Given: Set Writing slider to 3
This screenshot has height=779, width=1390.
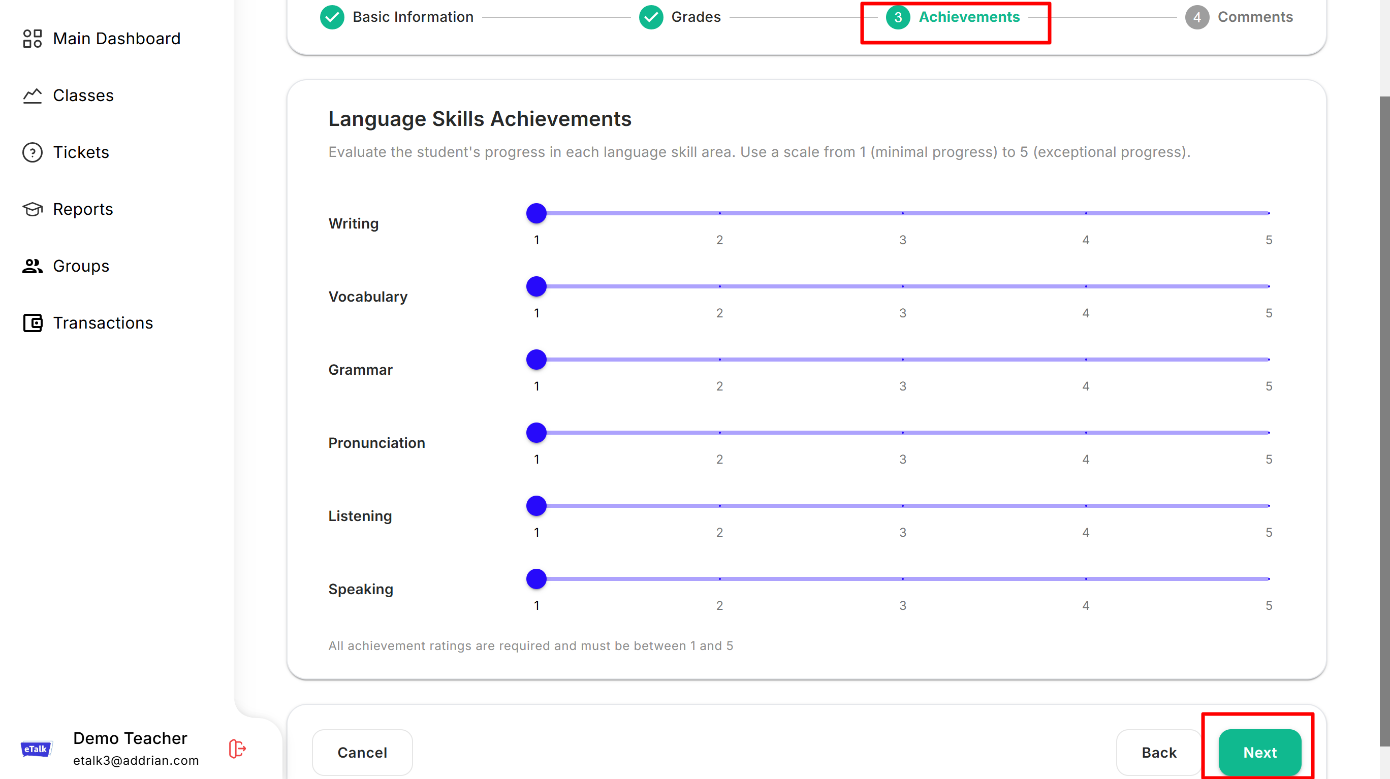Looking at the screenshot, I should [x=903, y=214].
